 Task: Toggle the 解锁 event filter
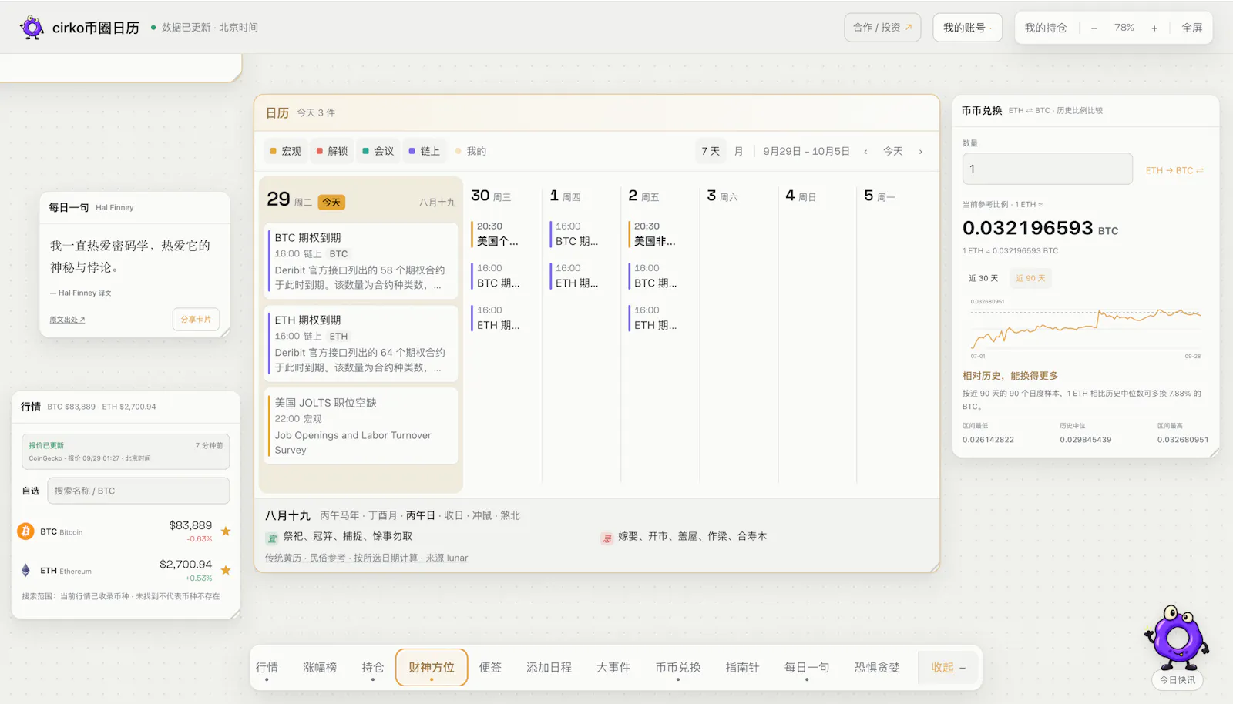point(332,151)
